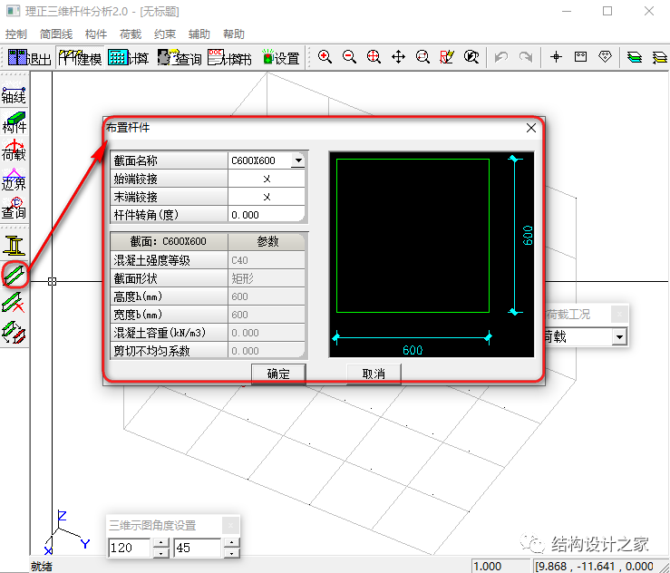
Task: Decrease the 120 angle value with down arrow
Action: (x=160, y=553)
